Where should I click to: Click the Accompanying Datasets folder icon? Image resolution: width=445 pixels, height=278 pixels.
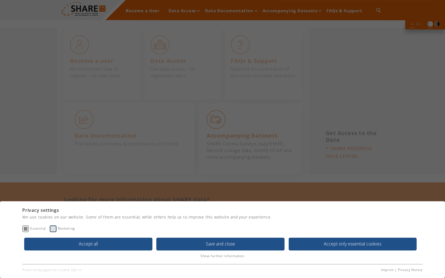216,120
